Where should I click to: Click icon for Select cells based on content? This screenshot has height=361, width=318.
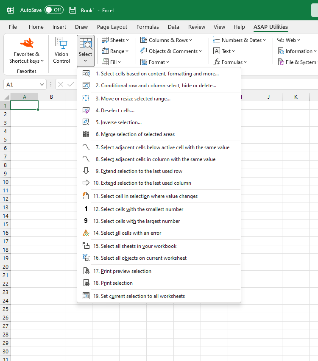click(86, 74)
